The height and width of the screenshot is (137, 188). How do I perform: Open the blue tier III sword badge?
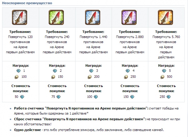pos(93,17)
